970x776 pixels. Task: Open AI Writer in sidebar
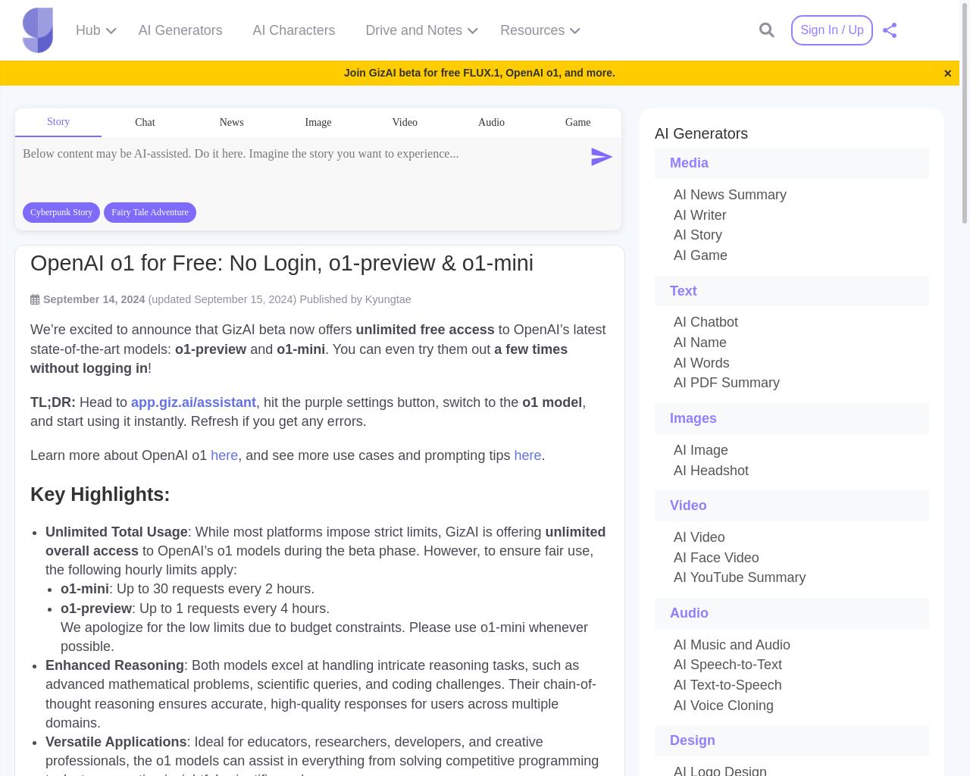click(x=699, y=215)
